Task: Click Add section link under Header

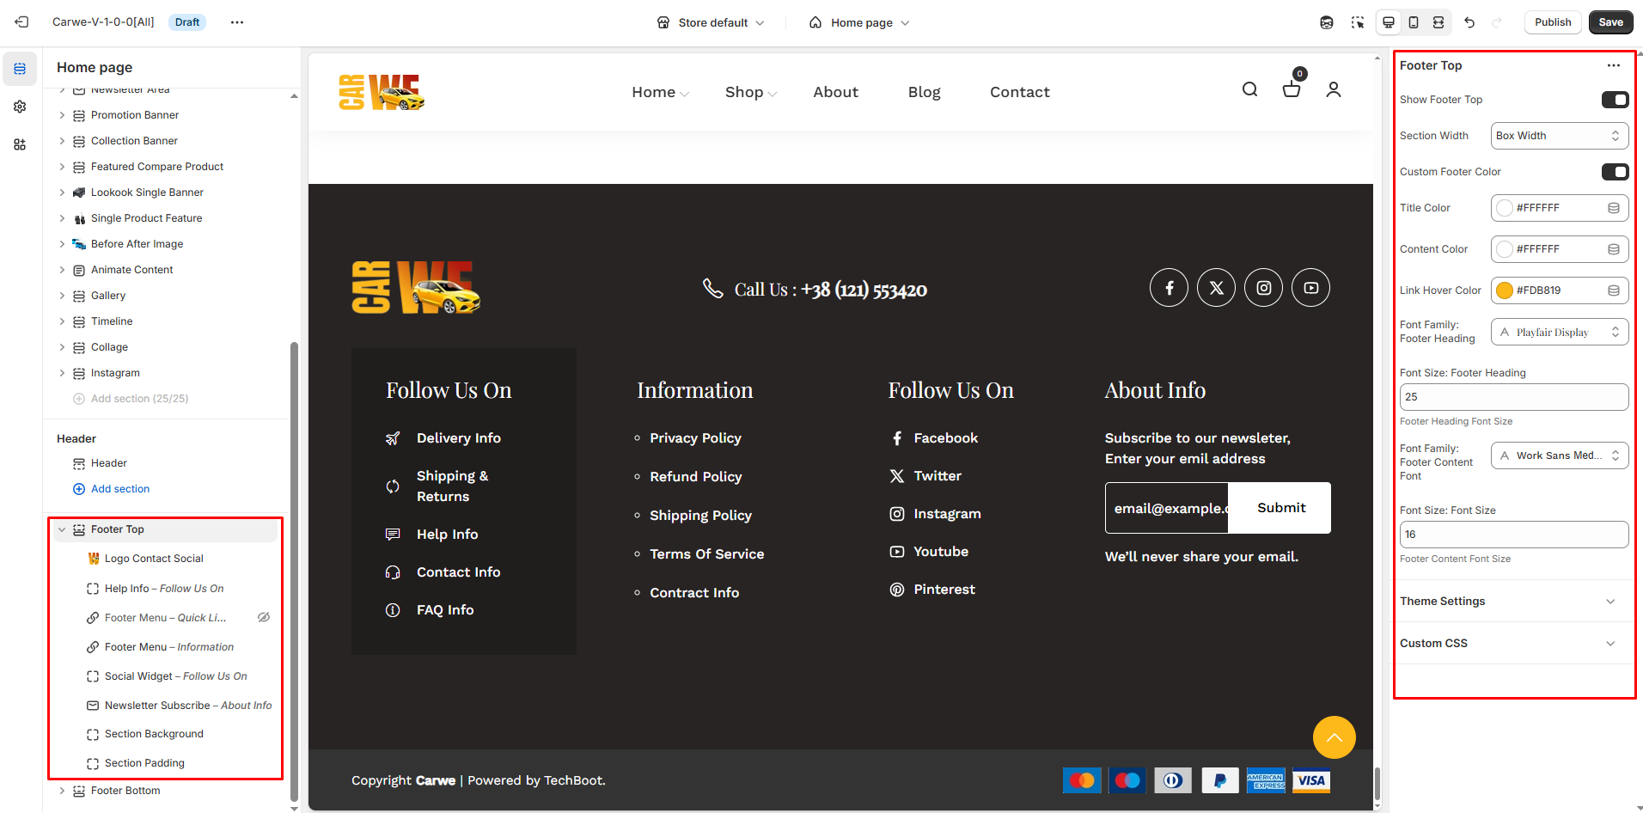Action: point(119,489)
